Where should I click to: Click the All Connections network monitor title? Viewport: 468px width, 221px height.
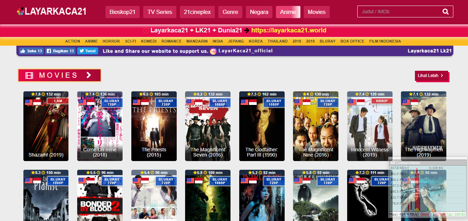click(405, 163)
